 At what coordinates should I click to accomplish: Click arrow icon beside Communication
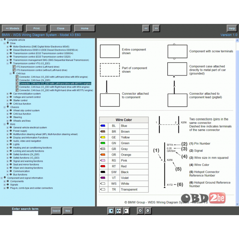[11, 171]
